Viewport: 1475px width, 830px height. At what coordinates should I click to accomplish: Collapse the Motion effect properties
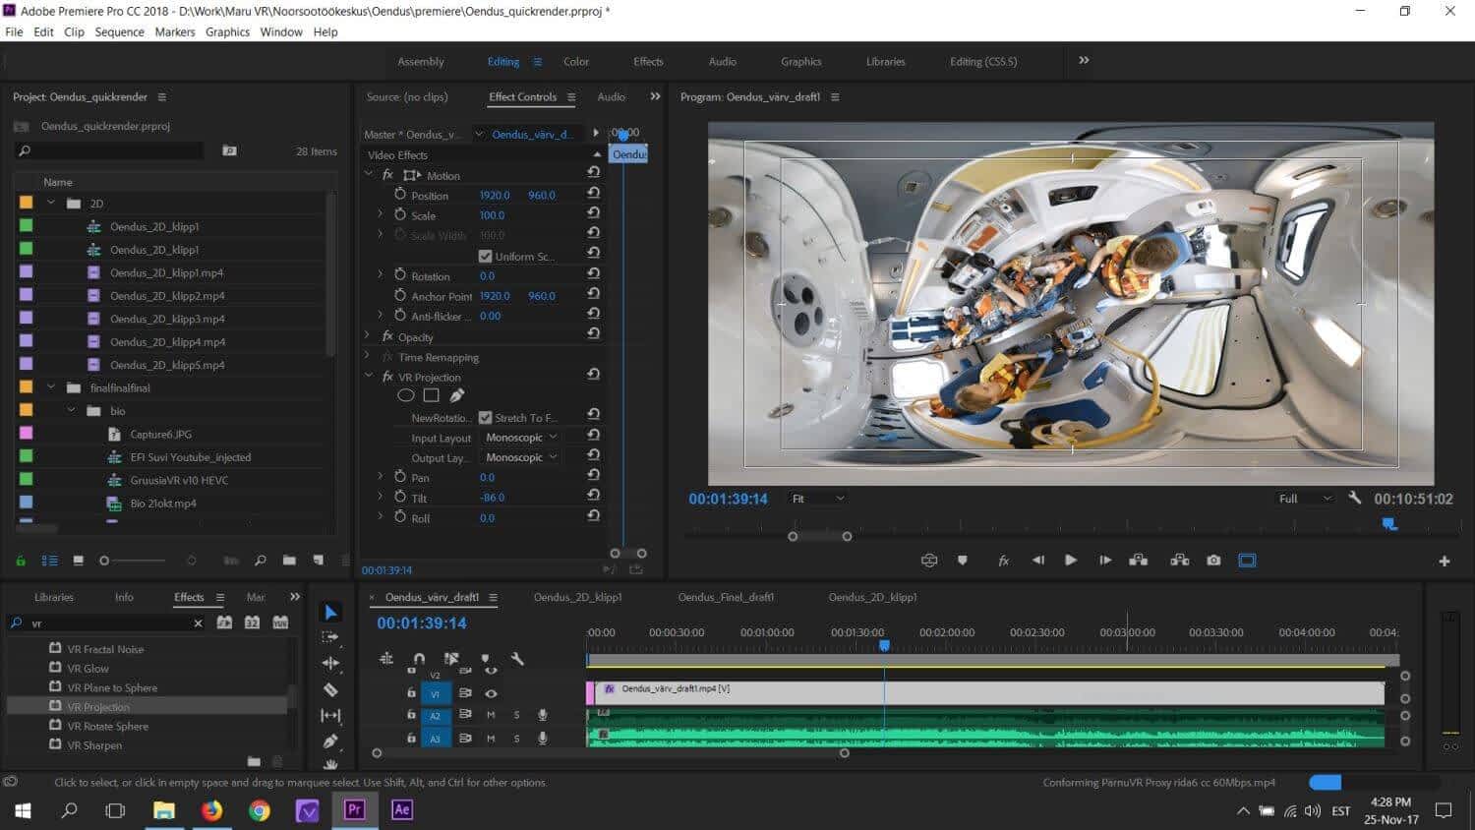pos(369,174)
